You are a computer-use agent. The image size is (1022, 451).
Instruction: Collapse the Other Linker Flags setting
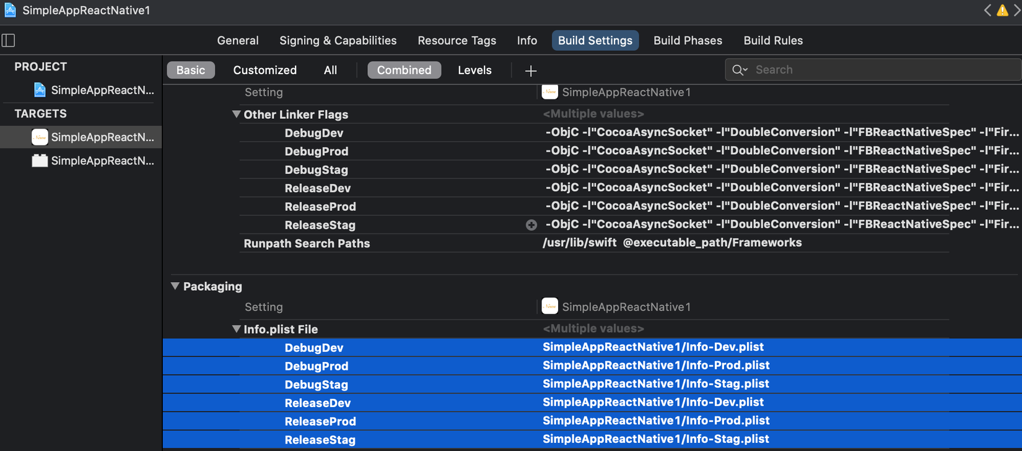coord(236,114)
